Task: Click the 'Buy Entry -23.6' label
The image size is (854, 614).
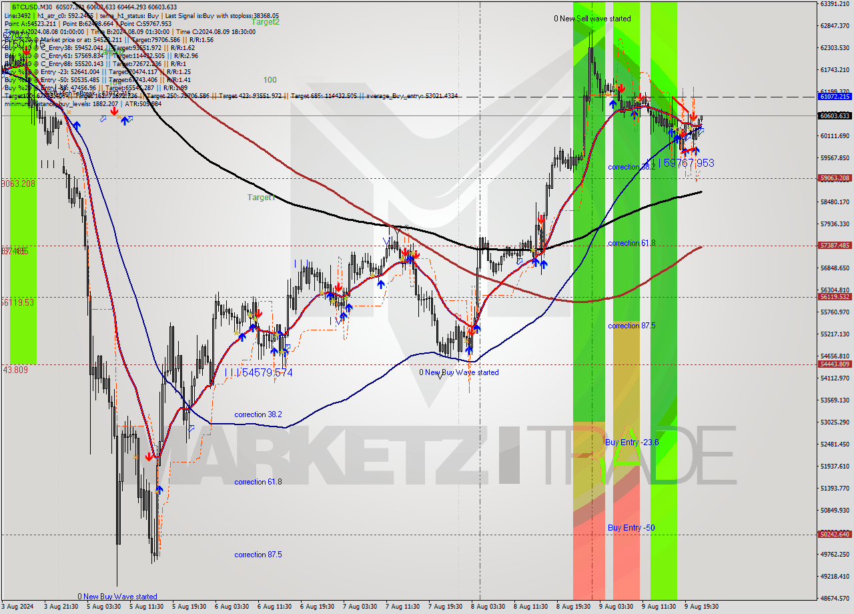Action: [x=632, y=442]
